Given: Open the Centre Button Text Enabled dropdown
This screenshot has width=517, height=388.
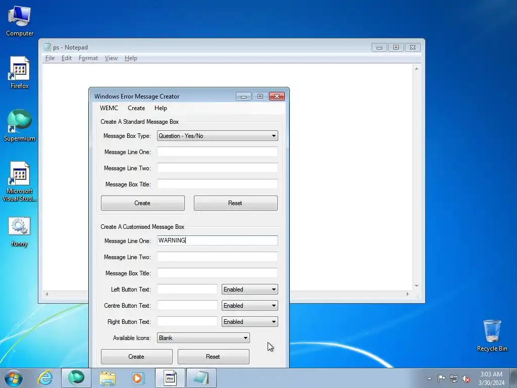Looking at the screenshot, I should click(249, 306).
